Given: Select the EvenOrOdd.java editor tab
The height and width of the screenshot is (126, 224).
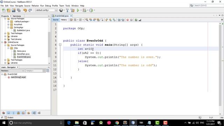Looking at the screenshot, I should coord(62,16).
